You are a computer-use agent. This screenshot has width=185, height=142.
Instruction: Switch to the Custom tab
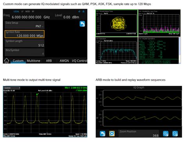click(x=18, y=61)
